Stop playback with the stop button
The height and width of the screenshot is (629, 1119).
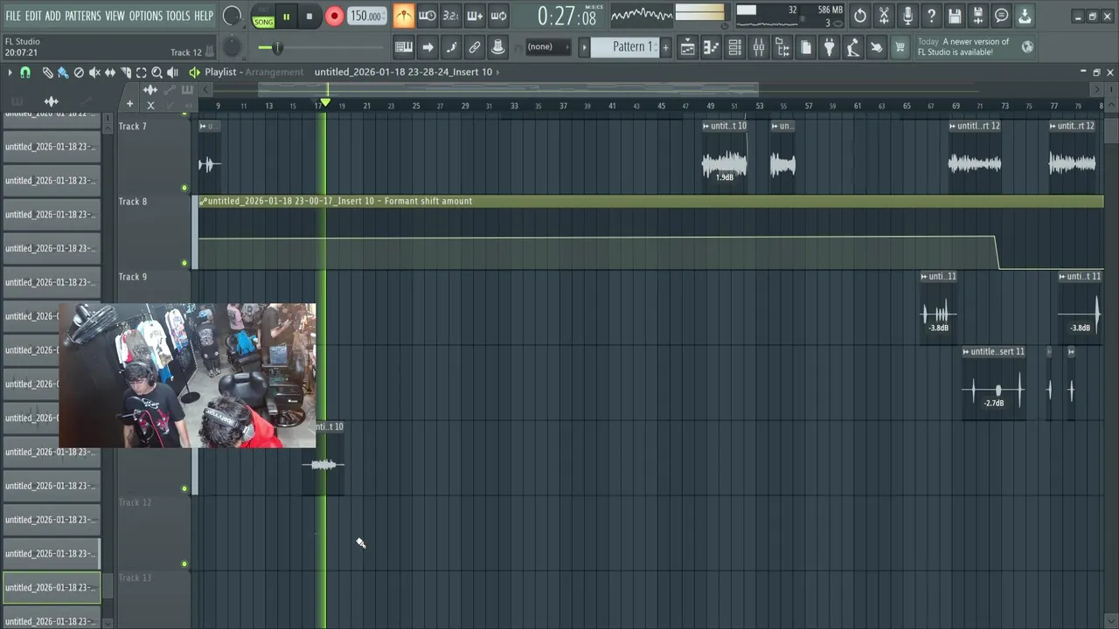click(x=309, y=17)
